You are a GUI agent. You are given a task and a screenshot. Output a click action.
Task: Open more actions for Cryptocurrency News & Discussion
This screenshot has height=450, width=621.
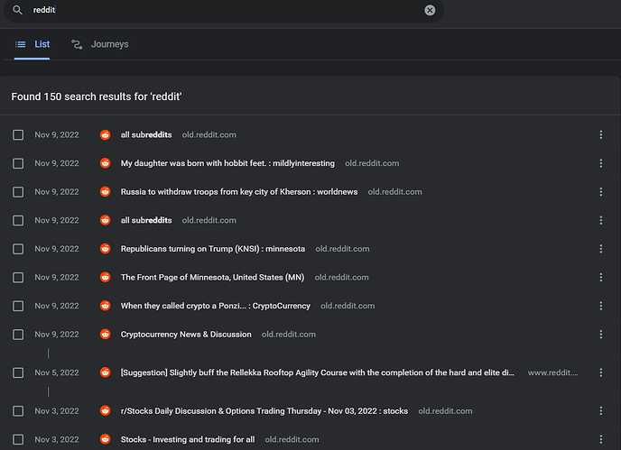[601, 335]
